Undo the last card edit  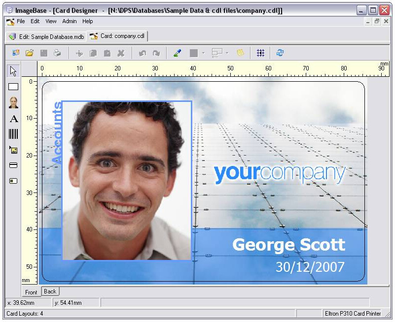pyautogui.click(x=143, y=53)
